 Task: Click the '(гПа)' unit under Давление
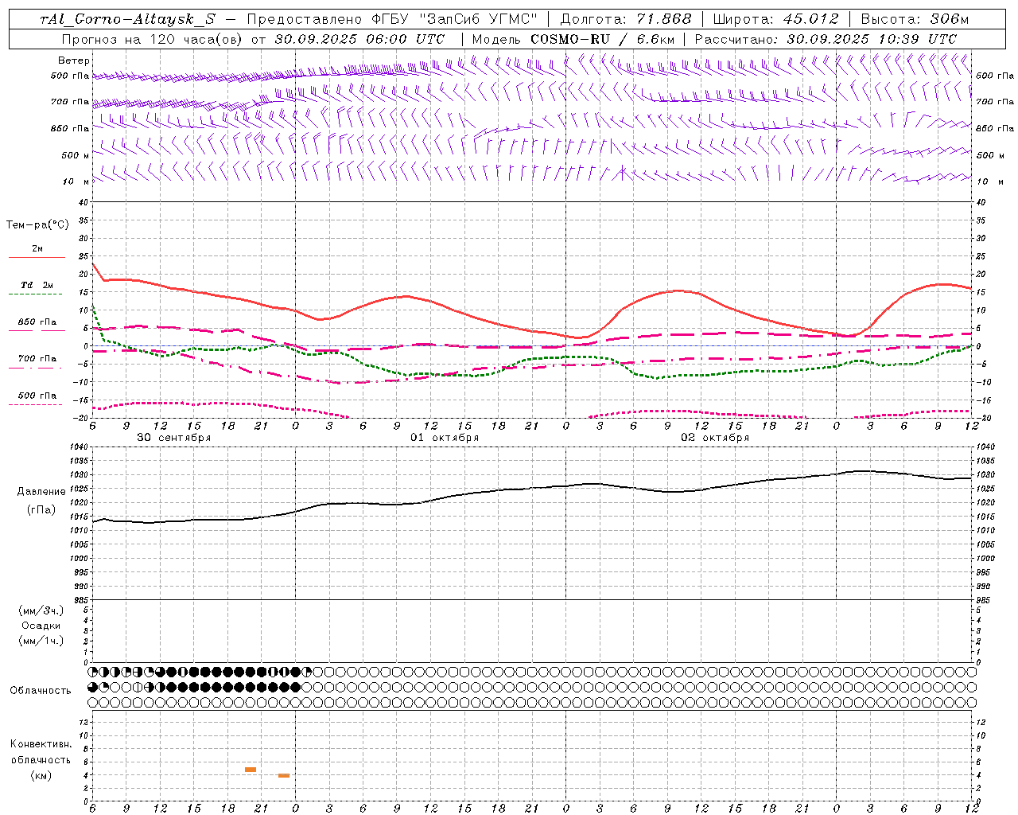coord(41,510)
